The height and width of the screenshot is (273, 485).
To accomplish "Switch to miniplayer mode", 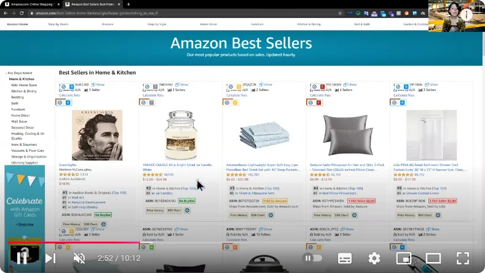I will coord(404,258).
